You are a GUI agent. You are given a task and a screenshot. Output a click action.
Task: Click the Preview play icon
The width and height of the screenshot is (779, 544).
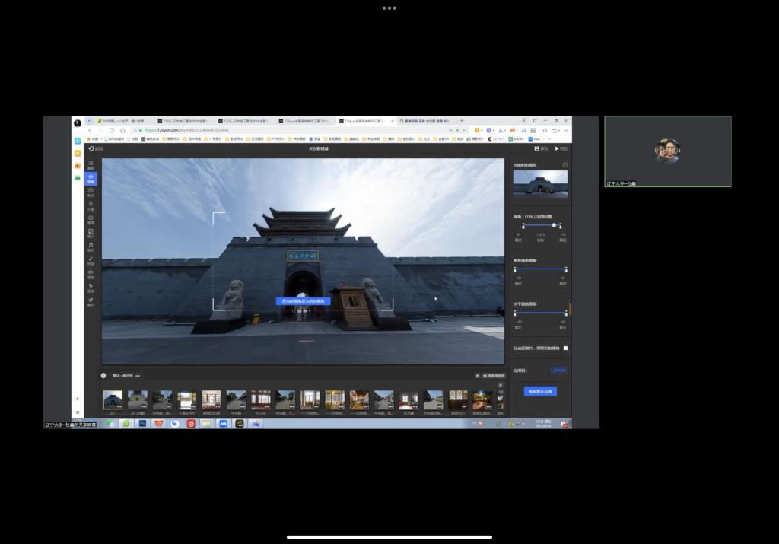[x=557, y=148]
